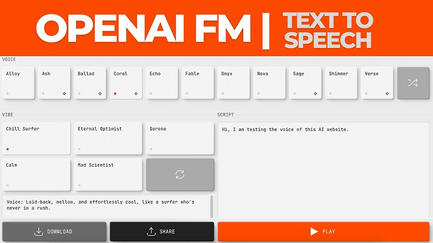This screenshot has width=433, height=243.
Task: Choose the Echo voice
Action: (x=162, y=83)
